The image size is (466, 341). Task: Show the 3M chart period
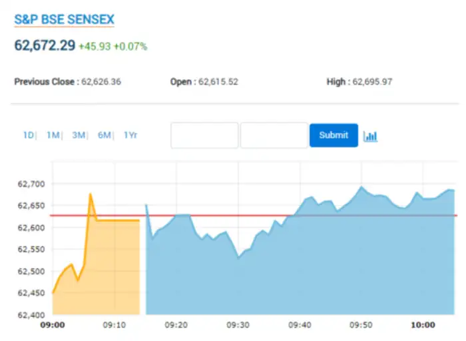click(x=79, y=135)
